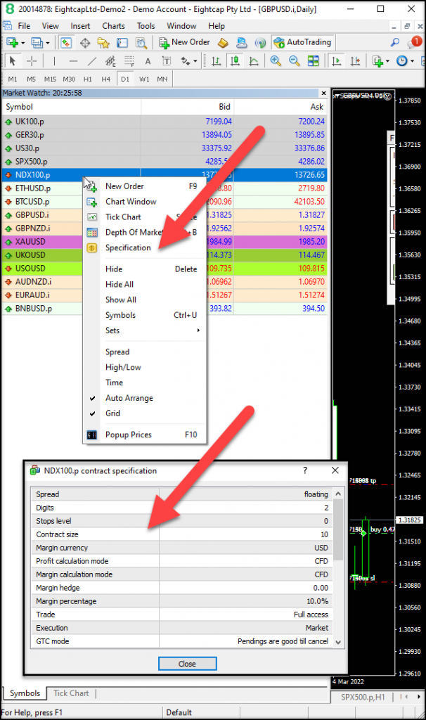The image size is (426, 720).
Task: Switch timeframe to MN
Action: pyautogui.click(x=162, y=79)
